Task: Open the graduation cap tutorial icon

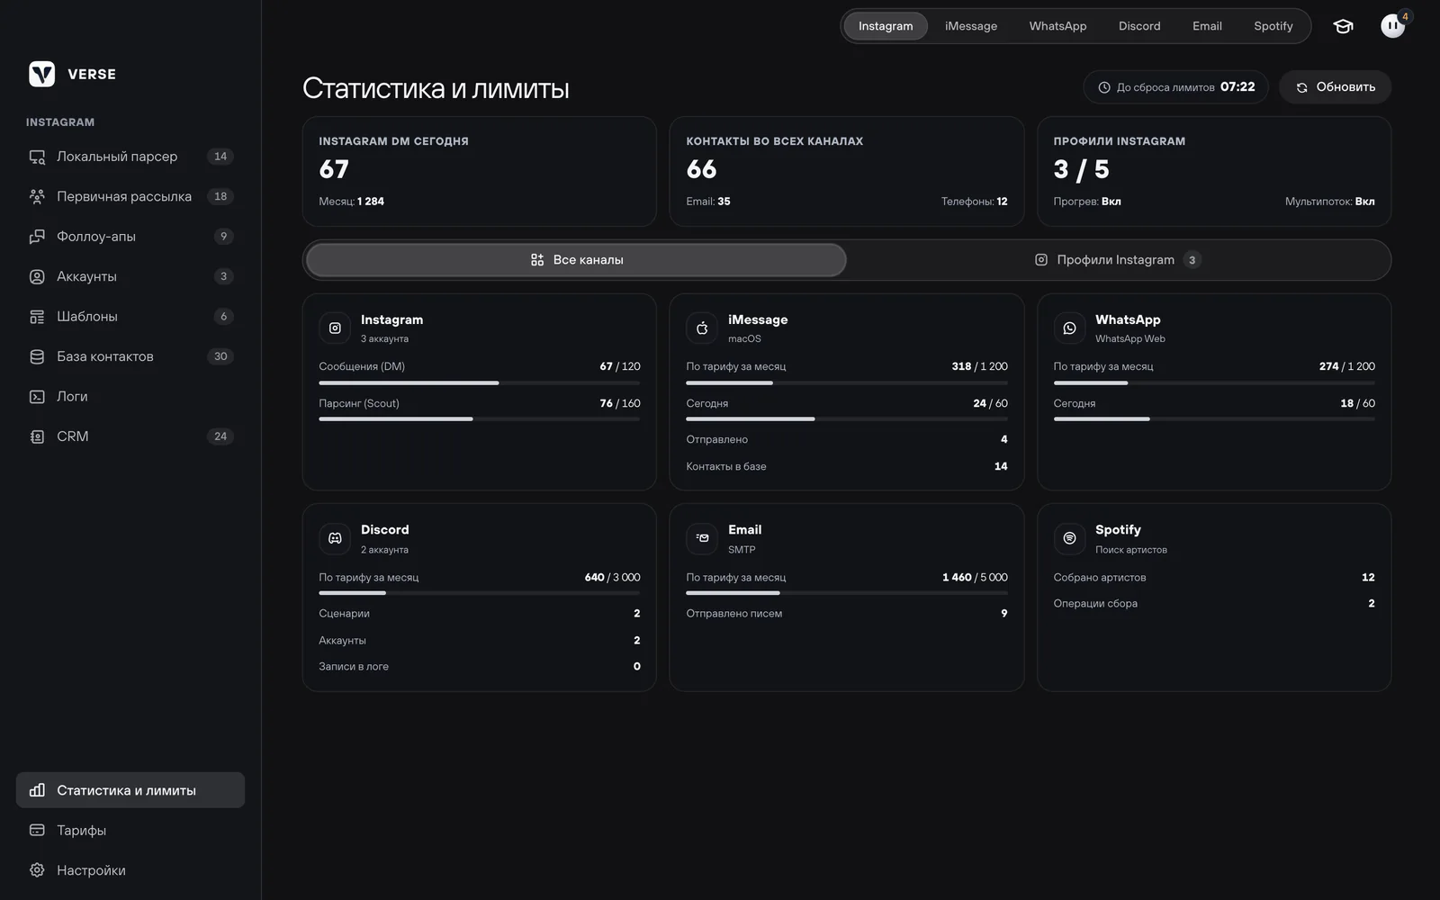Action: (x=1343, y=26)
